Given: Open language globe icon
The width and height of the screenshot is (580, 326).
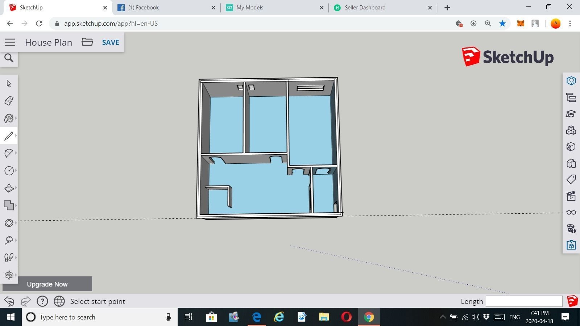Looking at the screenshot, I should click(x=59, y=301).
